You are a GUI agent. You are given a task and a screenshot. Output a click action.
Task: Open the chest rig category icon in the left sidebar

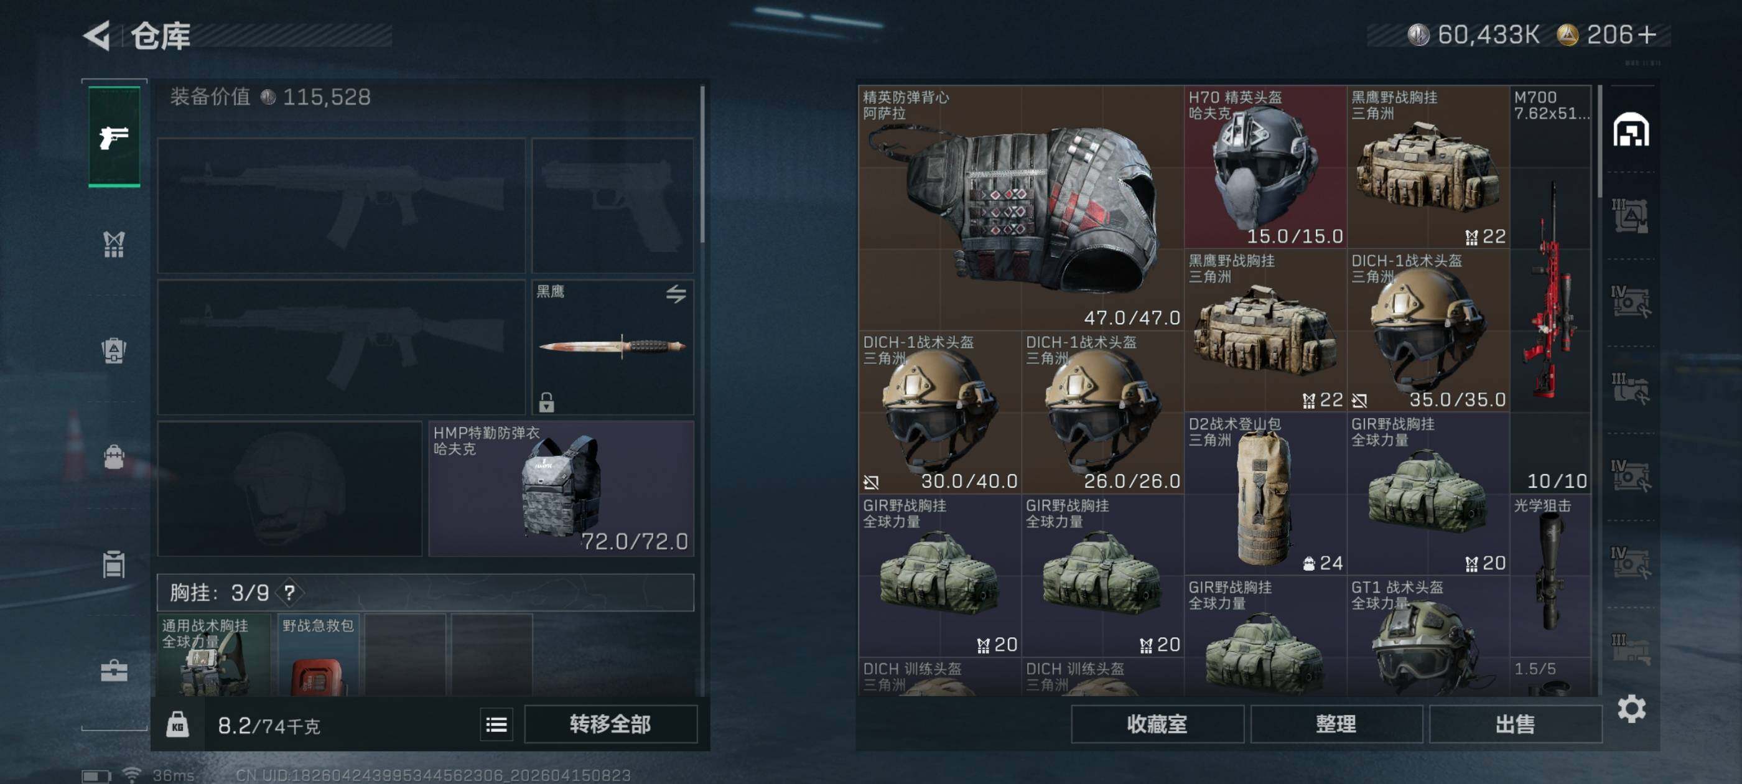coord(114,244)
